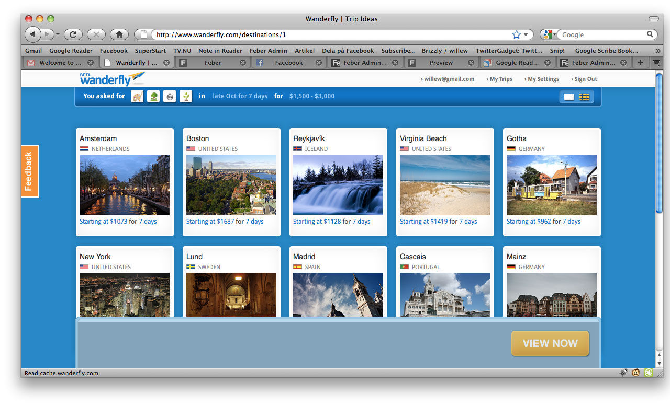The image size is (670, 406).
Task: Click the browser Home button
Action: [119, 34]
